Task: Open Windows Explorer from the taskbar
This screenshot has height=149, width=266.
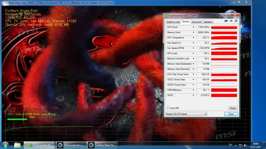Action: (x=17, y=145)
